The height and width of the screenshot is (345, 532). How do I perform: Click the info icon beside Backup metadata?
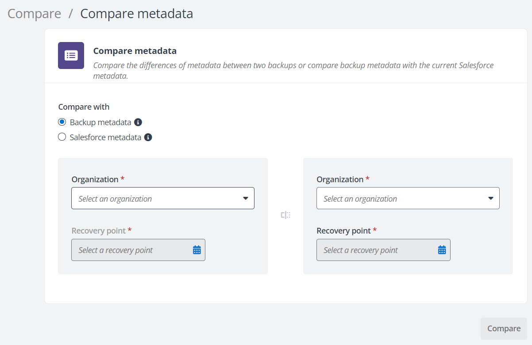(138, 122)
